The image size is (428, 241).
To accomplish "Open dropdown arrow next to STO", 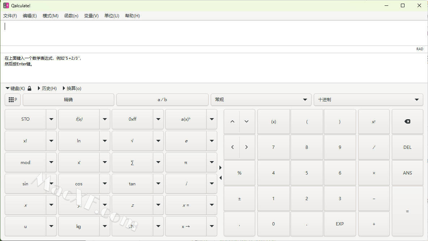I will click(x=51, y=119).
